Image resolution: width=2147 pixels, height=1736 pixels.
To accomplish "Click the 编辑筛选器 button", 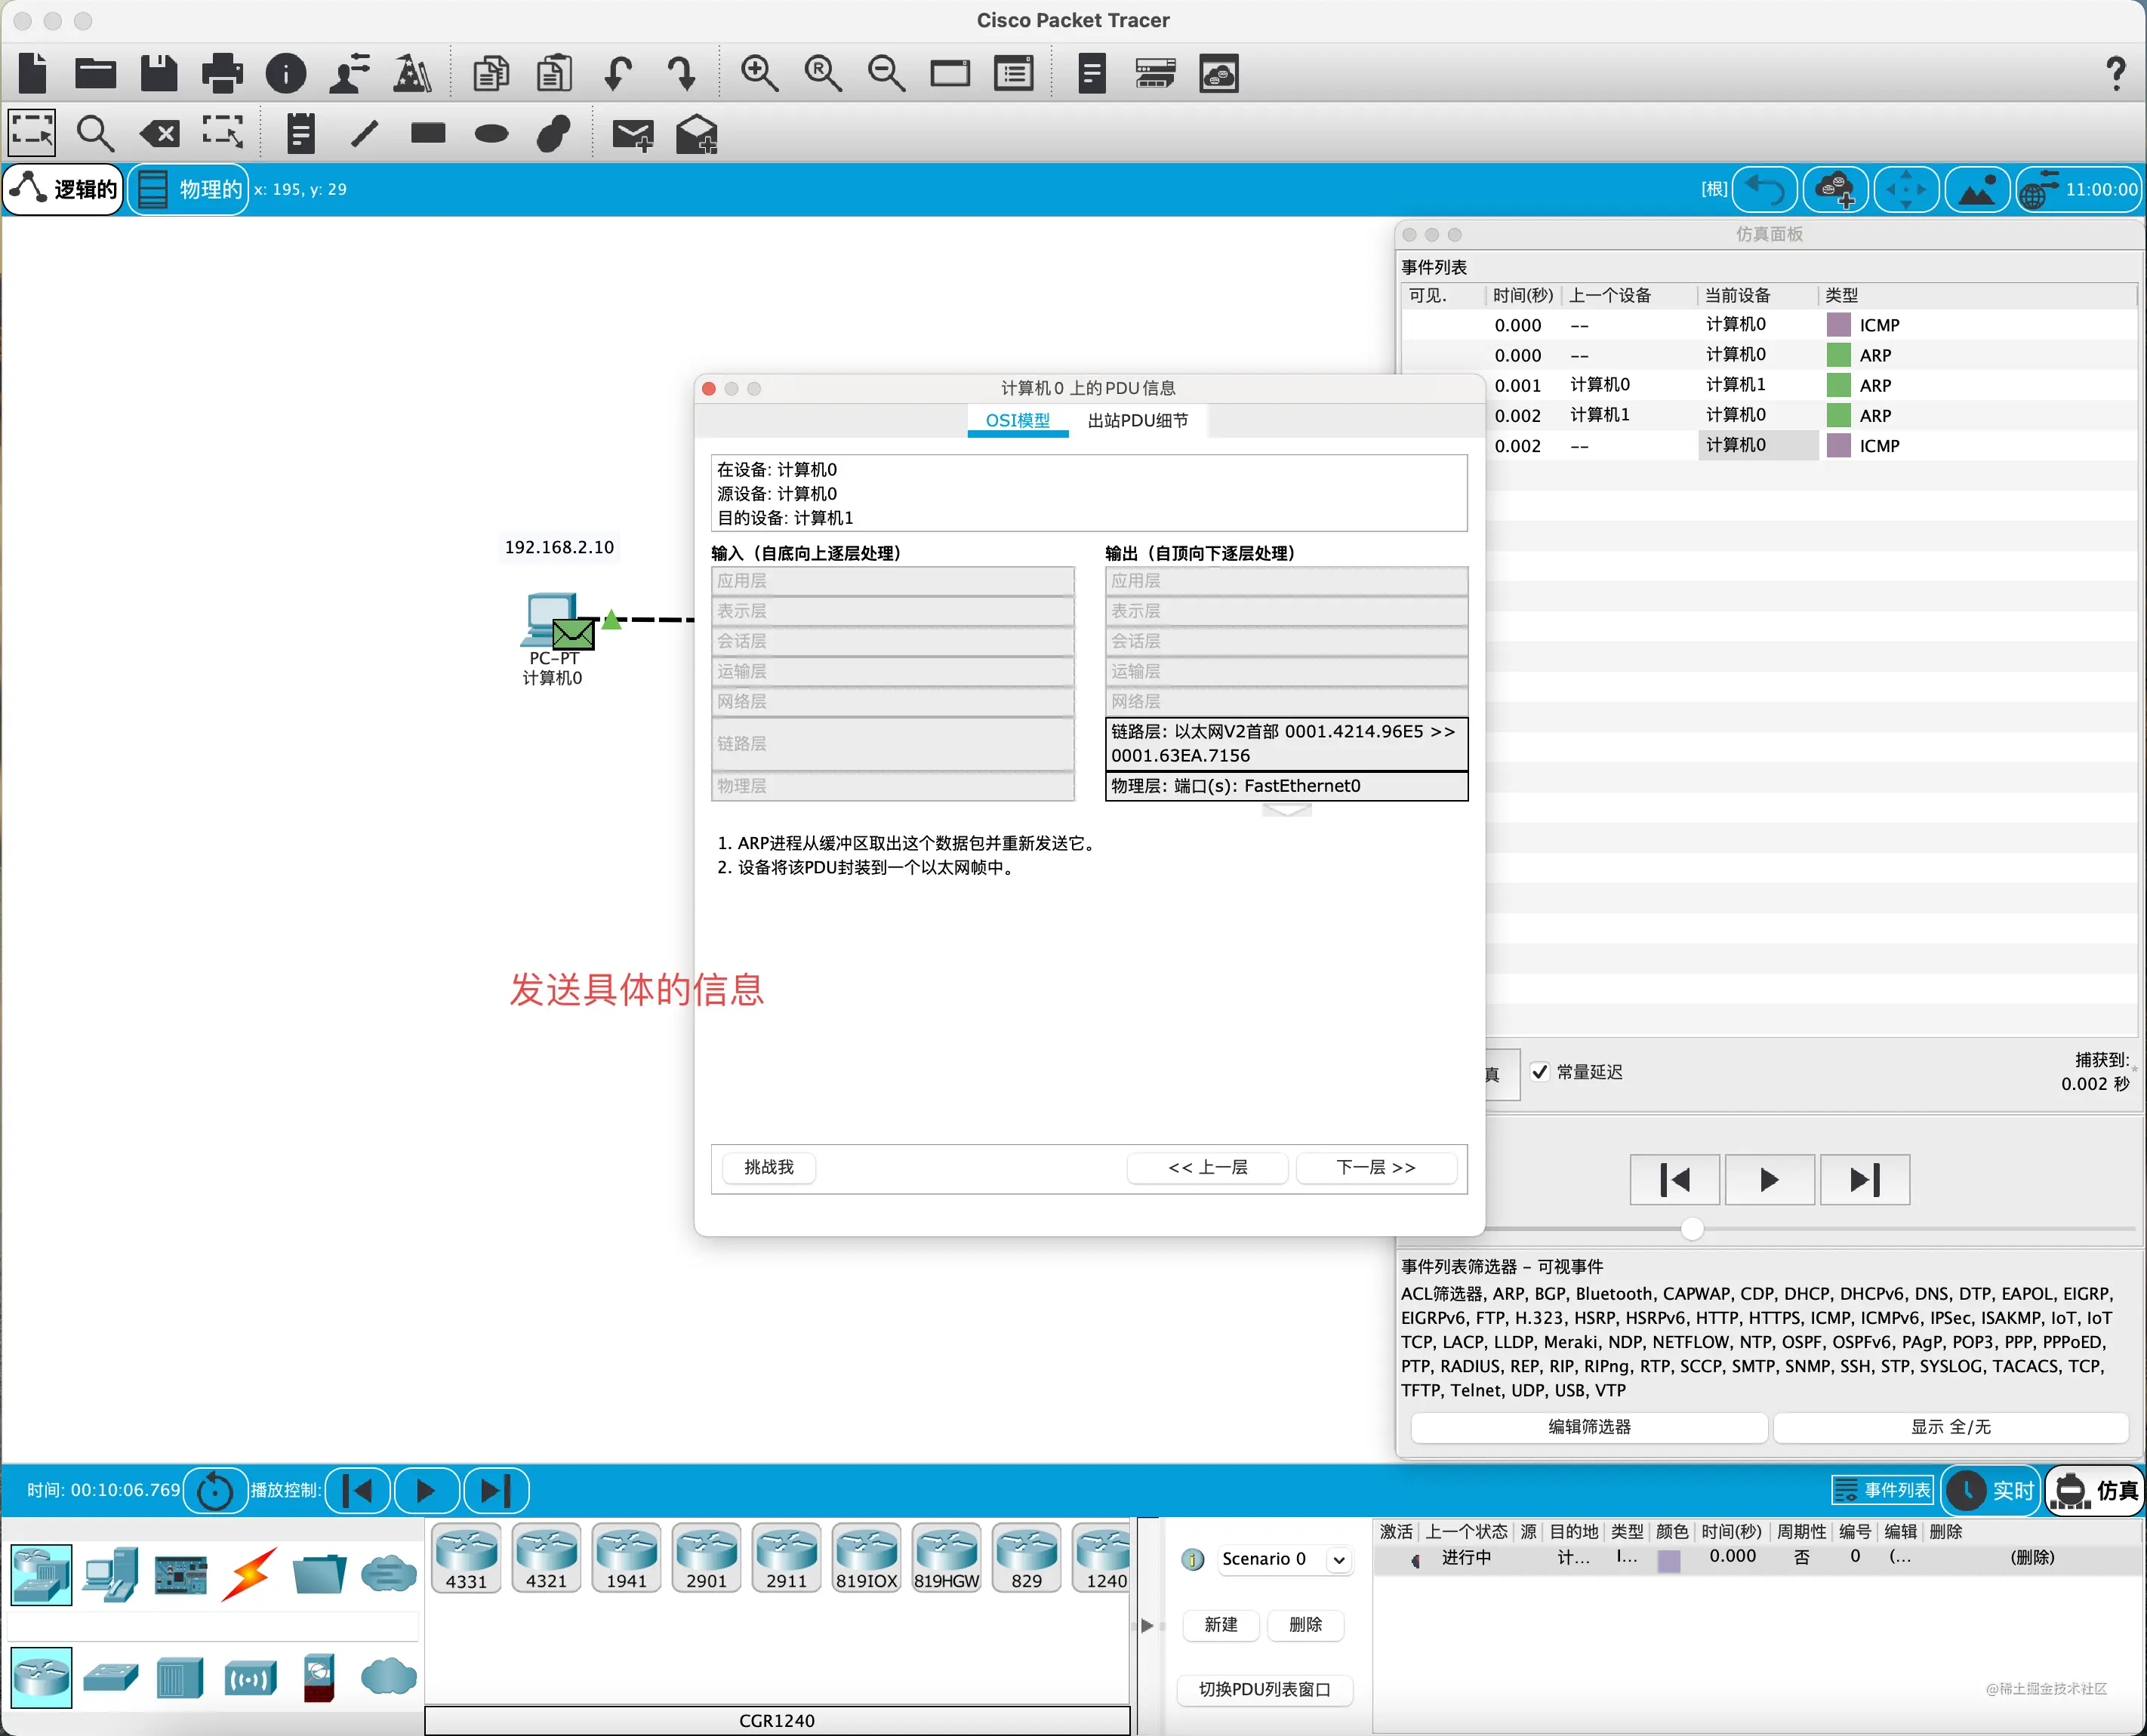I will click(x=1589, y=1427).
